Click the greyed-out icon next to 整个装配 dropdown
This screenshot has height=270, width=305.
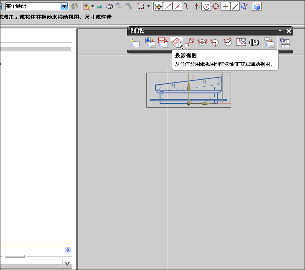75,6
